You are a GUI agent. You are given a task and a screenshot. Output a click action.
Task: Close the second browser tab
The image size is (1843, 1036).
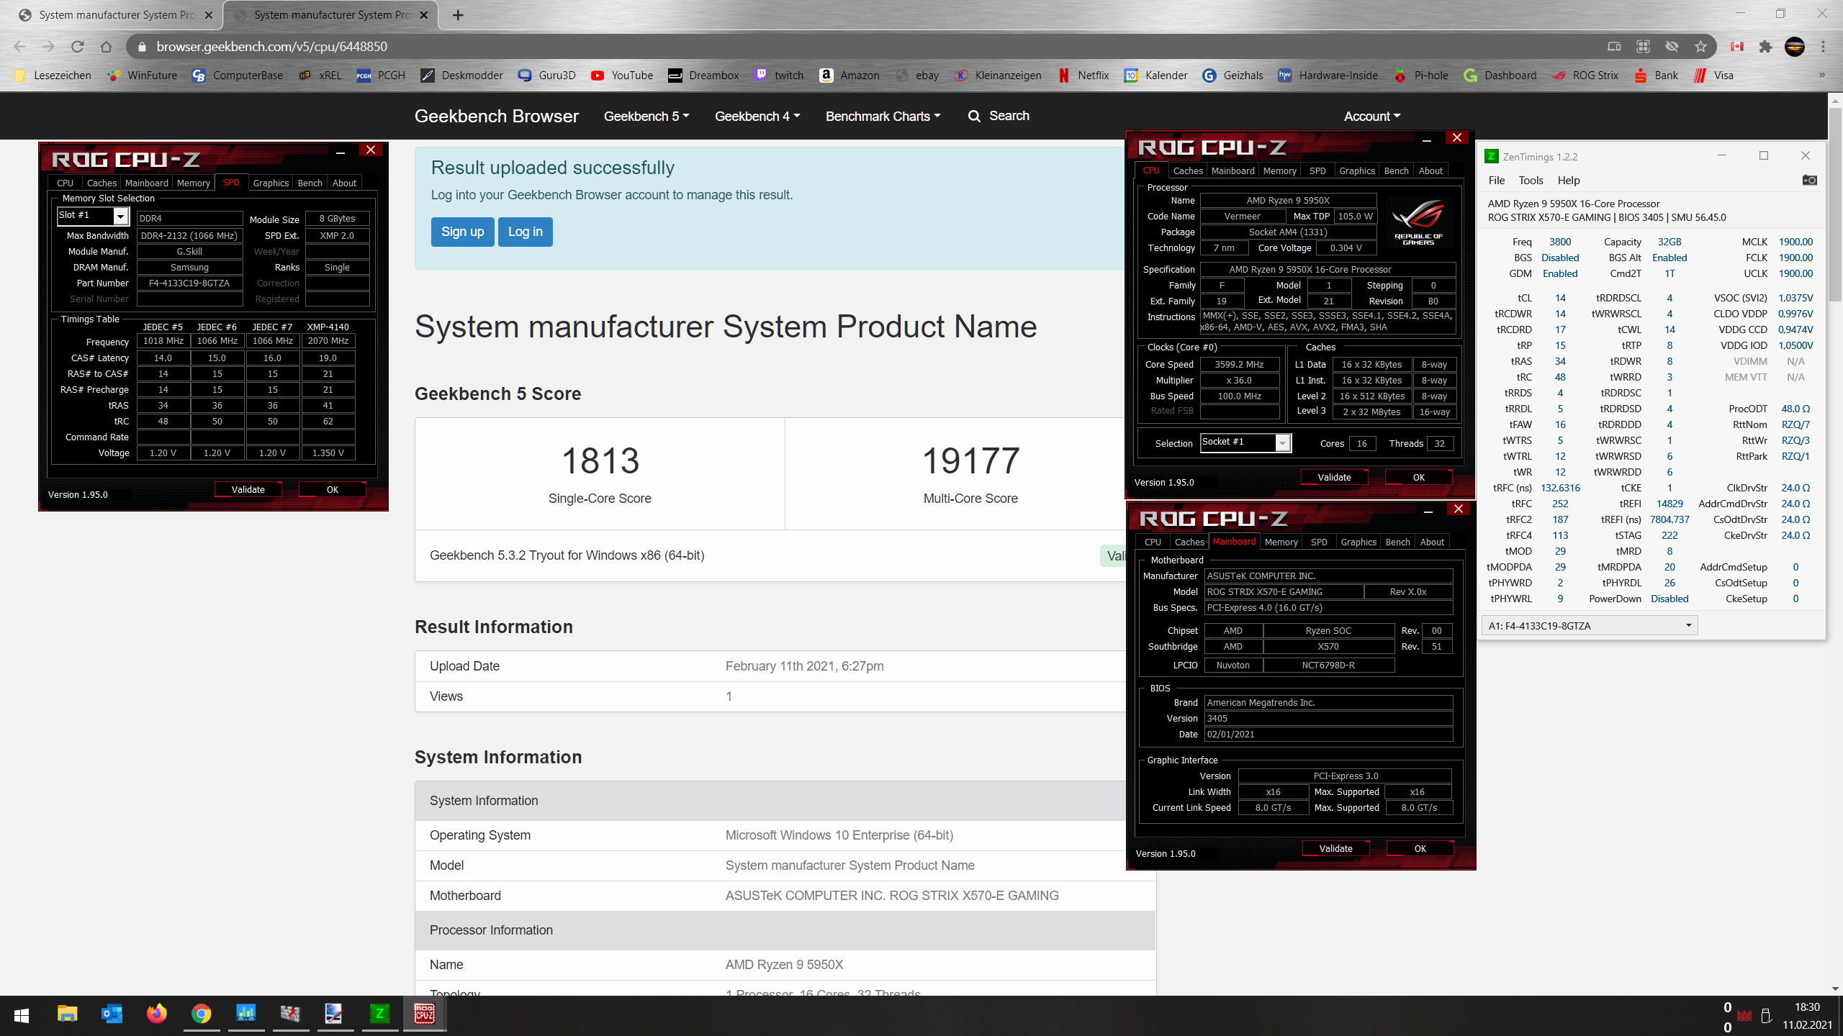pos(424,15)
